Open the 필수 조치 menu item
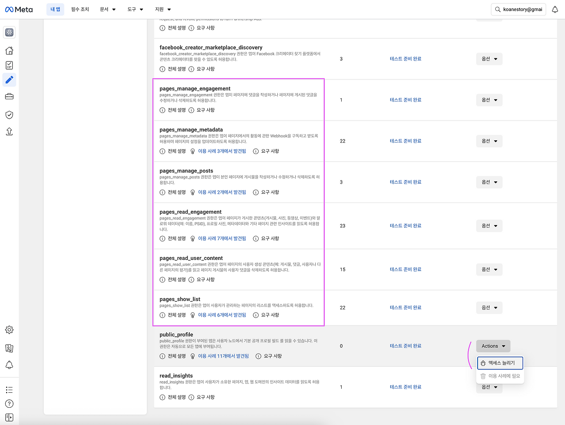Screen dimensions: 565x425 (80, 9)
